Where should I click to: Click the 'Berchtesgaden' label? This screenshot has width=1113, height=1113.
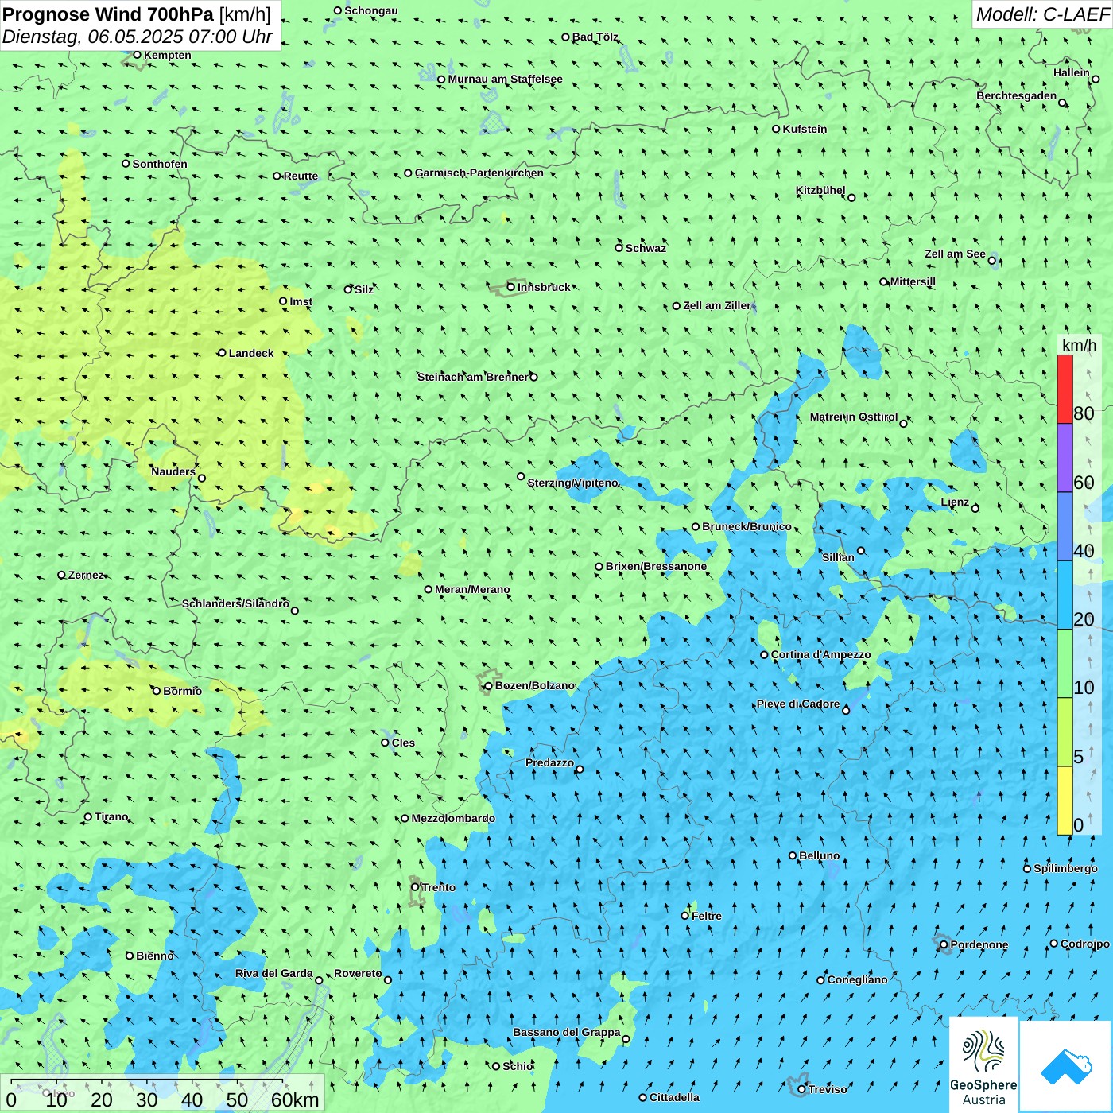point(1017,95)
